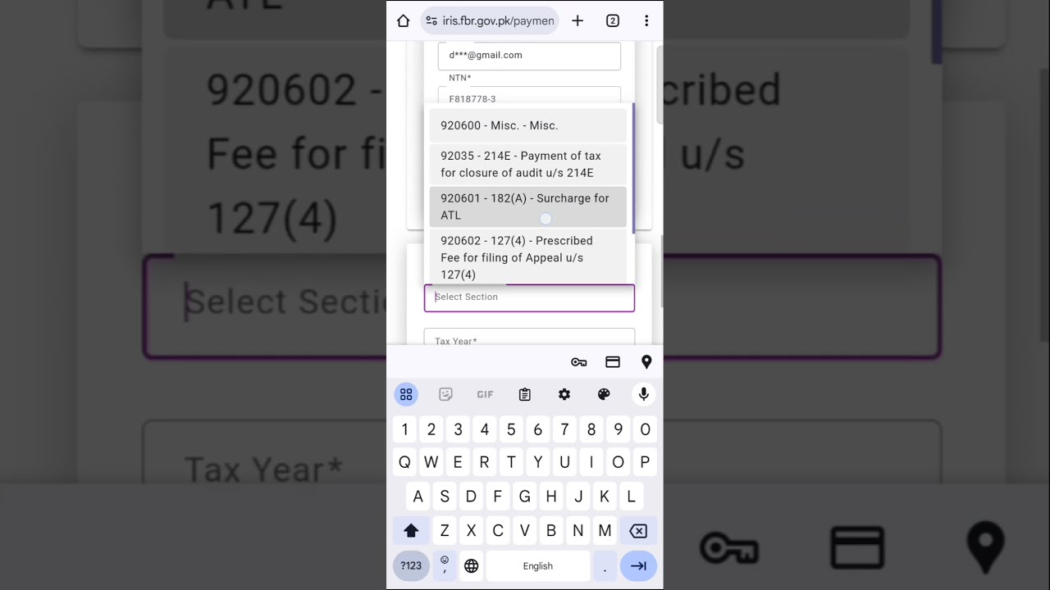Tap number key 7
The width and height of the screenshot is (1050, 590).
(x=564, y=429)
